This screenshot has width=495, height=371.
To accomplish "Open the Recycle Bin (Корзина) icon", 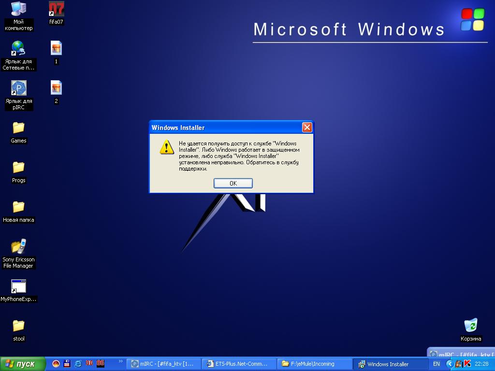I will (470, 326).
